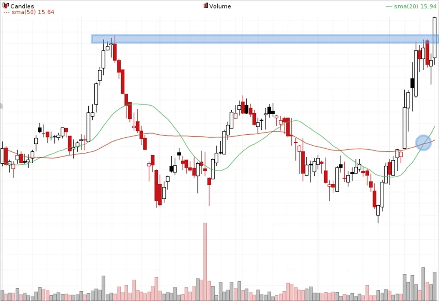Select the blue circle crossover marker
This screenshot has width=439, height=301.
pos(423,143)
